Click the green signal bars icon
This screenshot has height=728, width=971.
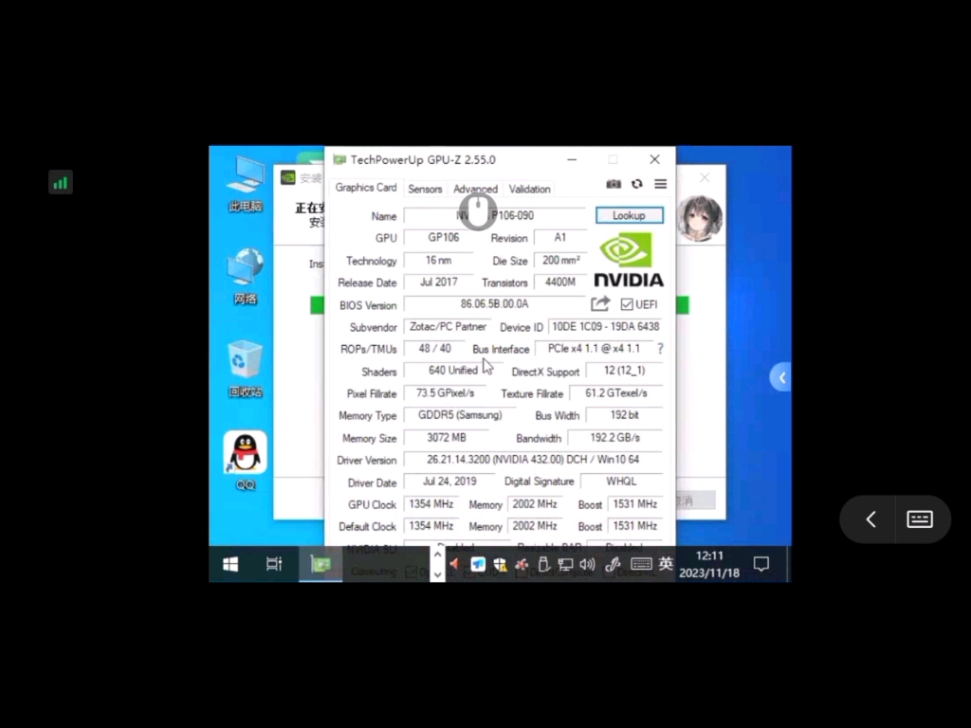tap(61, 183)
